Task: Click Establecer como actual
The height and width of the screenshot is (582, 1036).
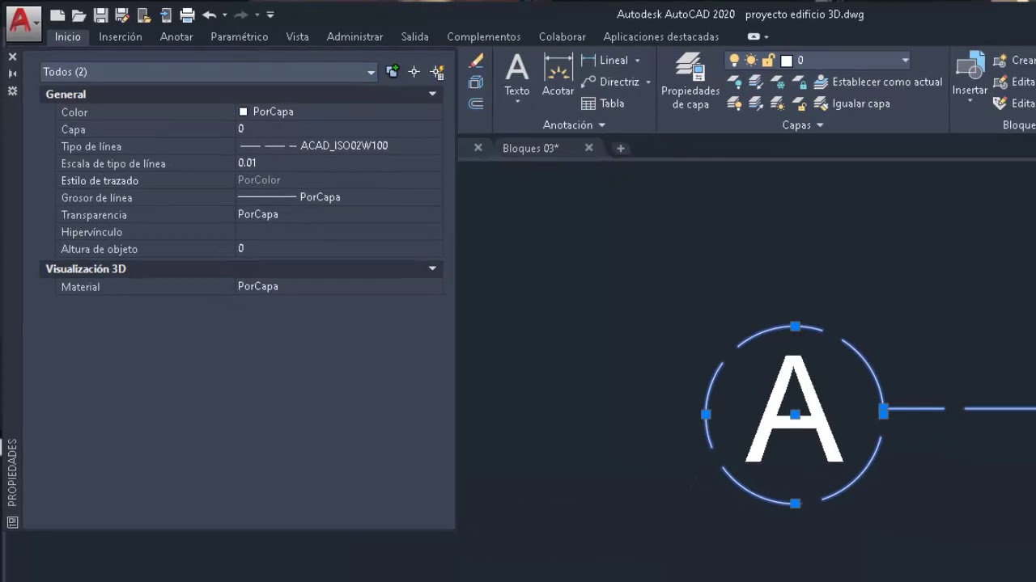Action: 878,82
